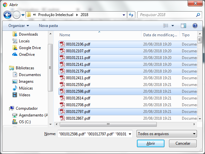Select file 001012867.pdf

click(x=128, y=118)
